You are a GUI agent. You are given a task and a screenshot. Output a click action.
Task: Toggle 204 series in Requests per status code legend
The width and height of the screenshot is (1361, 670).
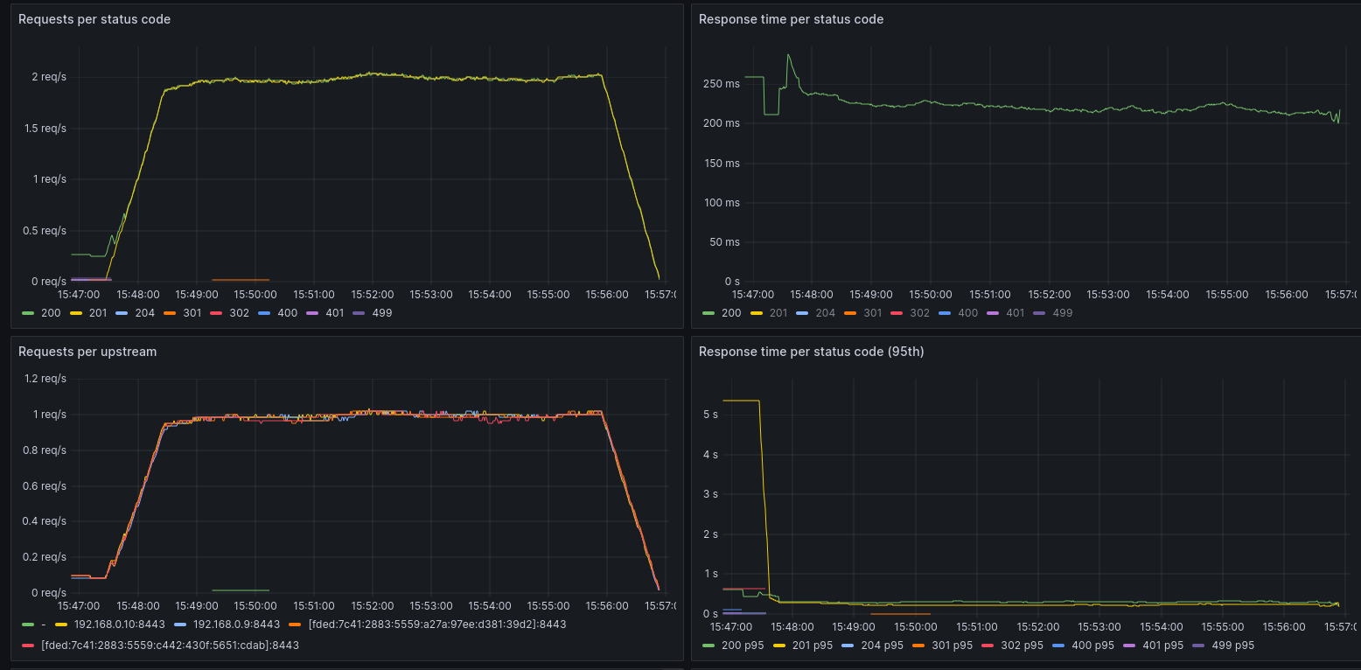click(145, 313)
